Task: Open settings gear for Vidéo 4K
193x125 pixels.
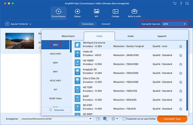Action: coord(180,55)
